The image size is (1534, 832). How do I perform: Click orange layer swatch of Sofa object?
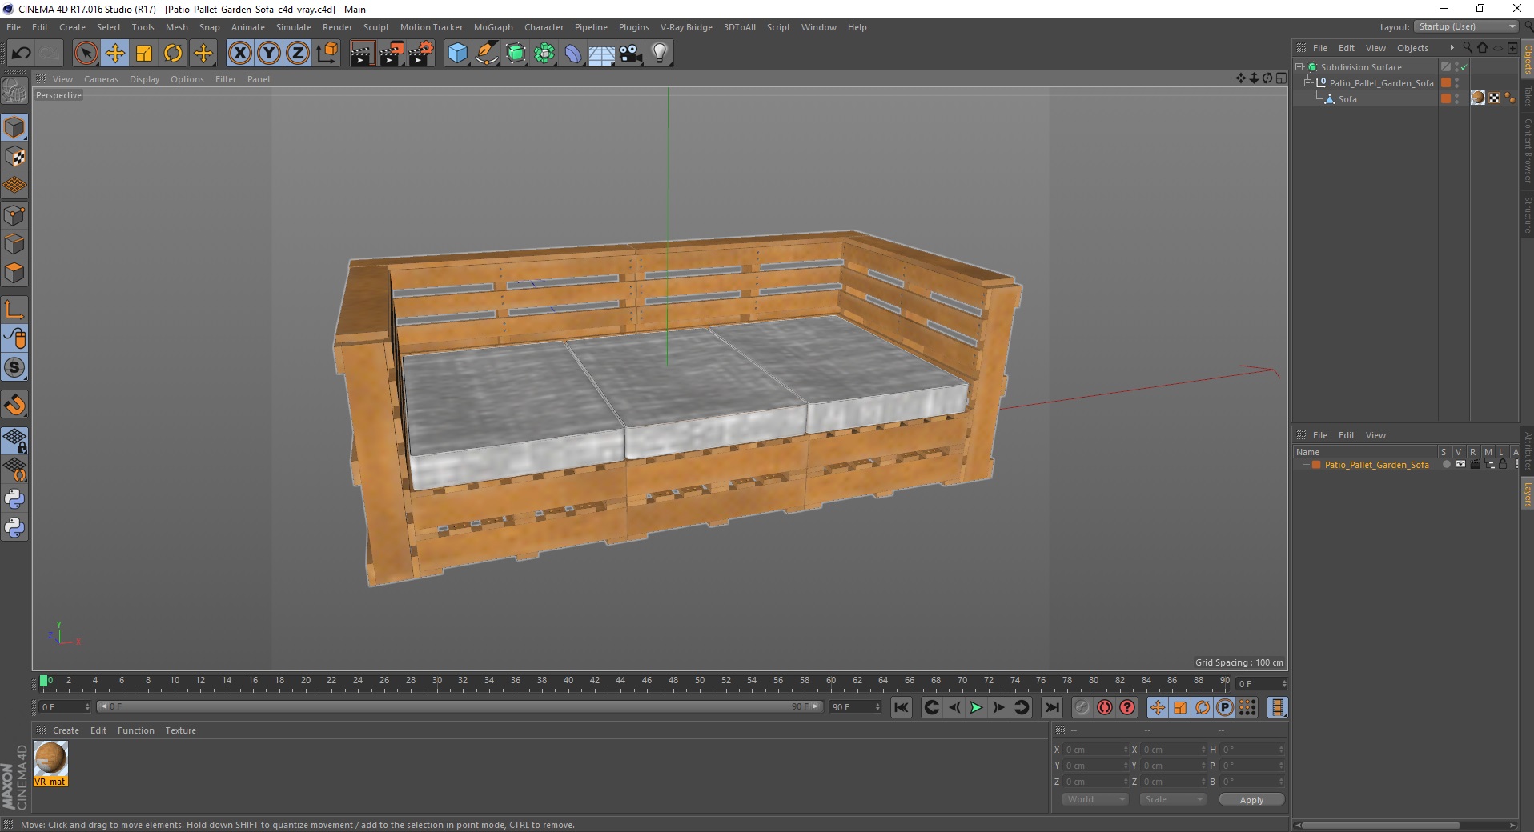pyautogui.click(x=1446, y=98)
